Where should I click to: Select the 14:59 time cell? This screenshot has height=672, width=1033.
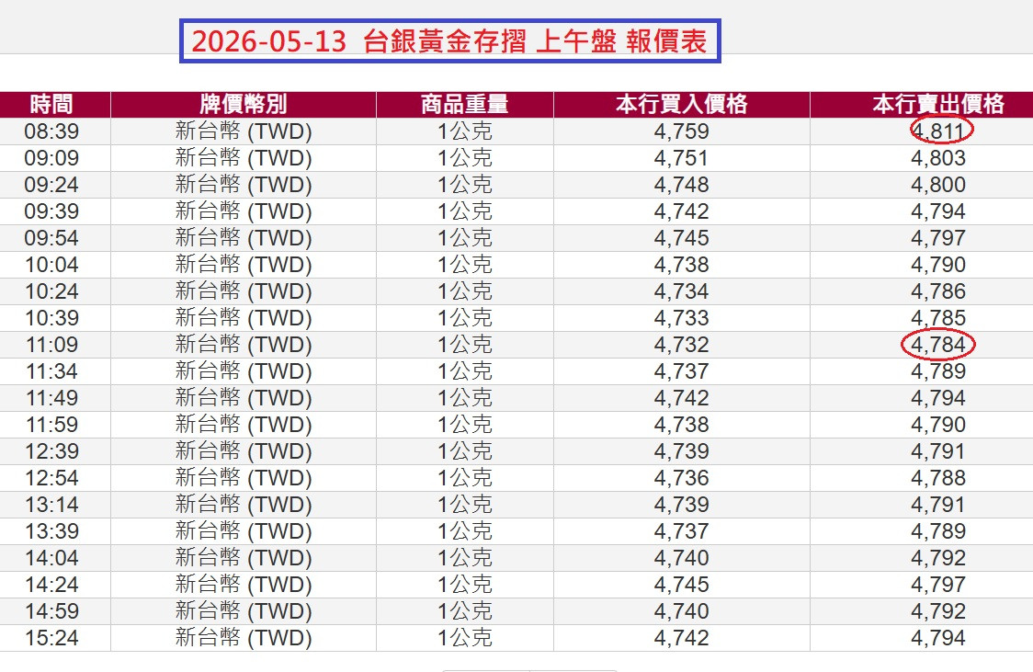point(51,611)
